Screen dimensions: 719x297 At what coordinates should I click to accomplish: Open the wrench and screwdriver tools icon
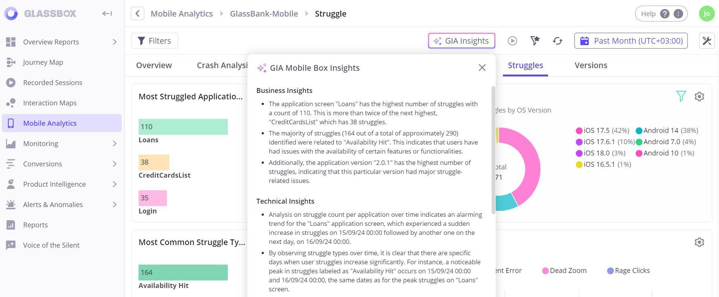707,41
